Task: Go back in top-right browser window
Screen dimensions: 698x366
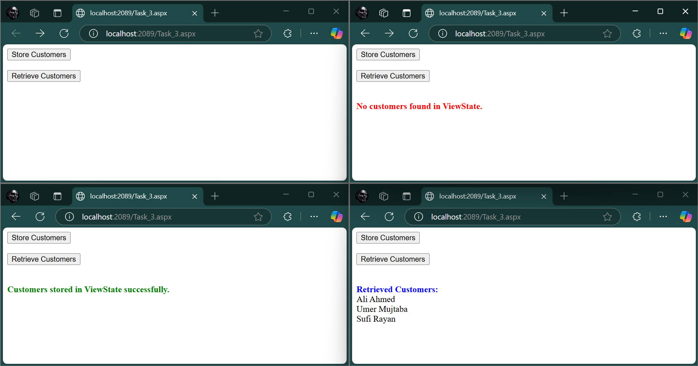Action: pyautogui.click(x=365, y=33)
